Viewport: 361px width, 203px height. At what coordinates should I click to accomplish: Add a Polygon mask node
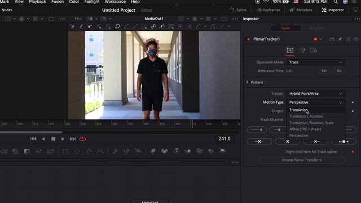tap(89, 151)
